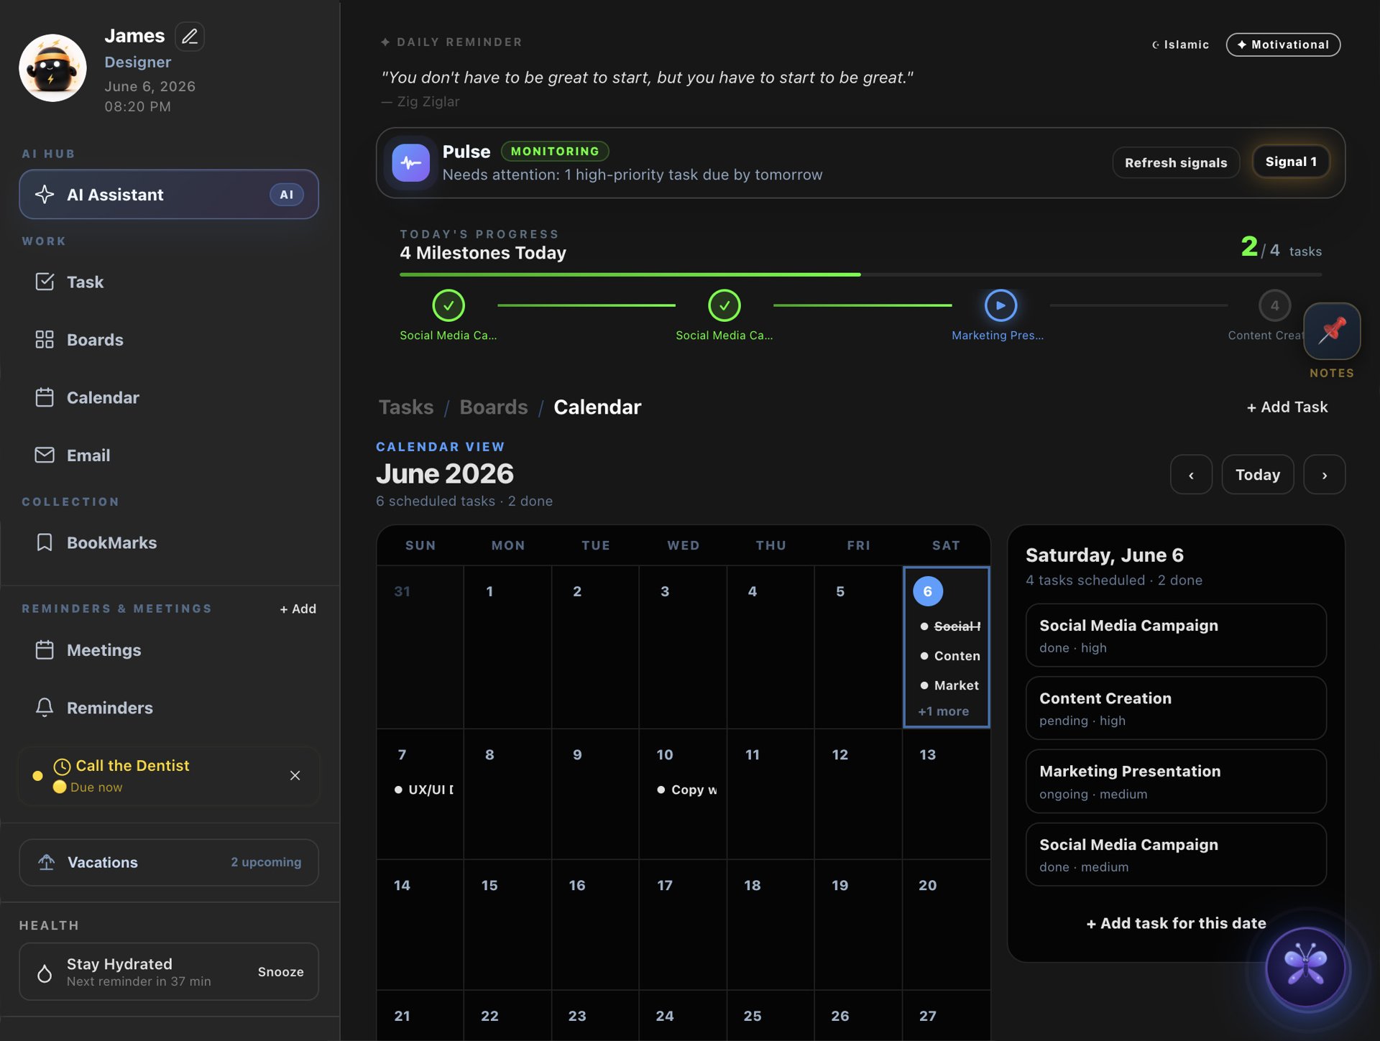Select June 13 in calendar
Viewport: 1380px width, 1041px height.
[946, 794]
